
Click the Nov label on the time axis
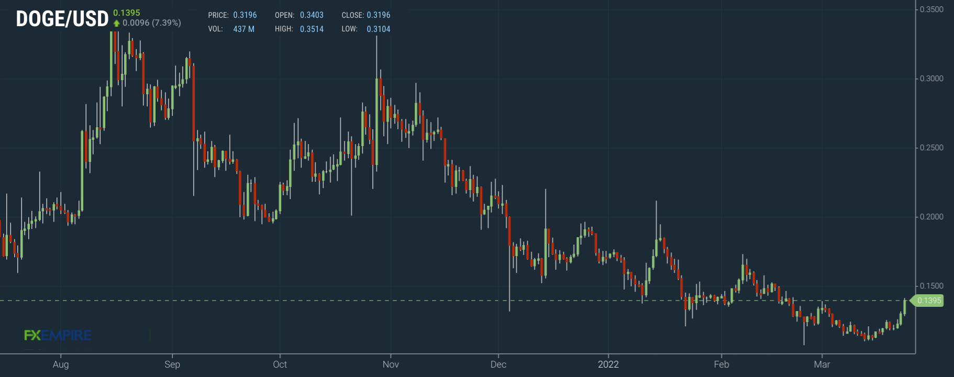coord(391,364)
